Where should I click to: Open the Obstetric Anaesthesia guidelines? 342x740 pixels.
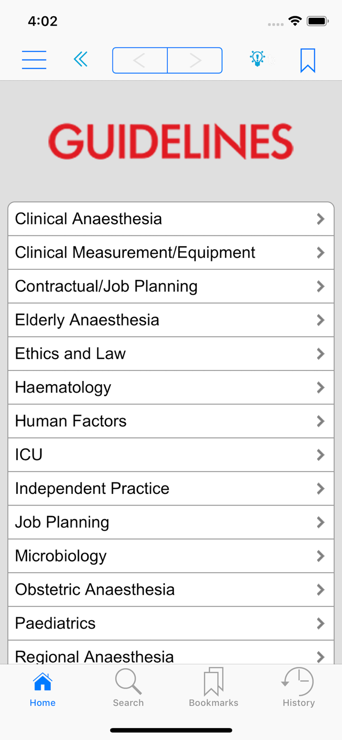coord(171,590)
